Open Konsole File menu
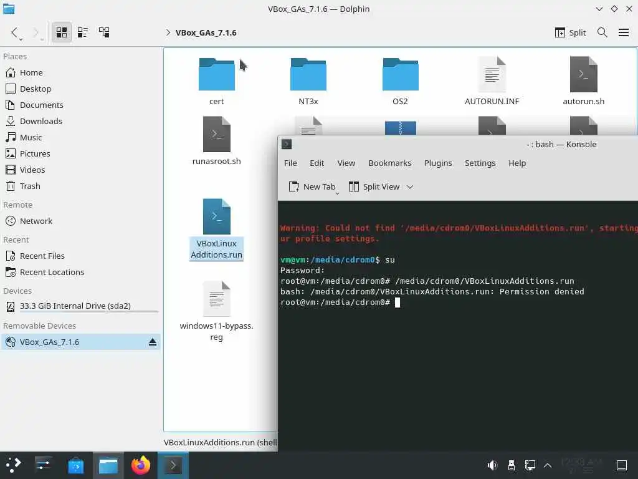 [290, 163]
